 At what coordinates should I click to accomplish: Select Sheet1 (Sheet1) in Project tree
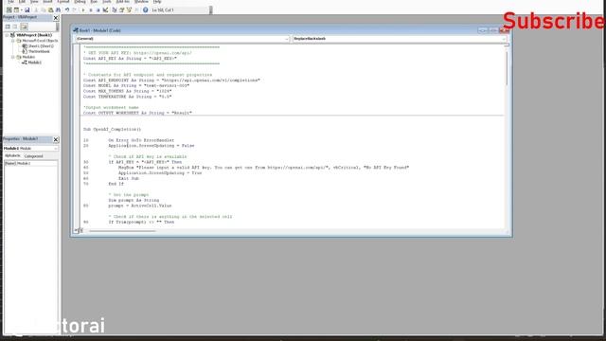pyautogui.click(x=41, y=46)
